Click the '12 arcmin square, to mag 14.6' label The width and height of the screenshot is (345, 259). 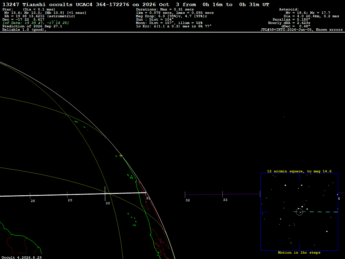pyautogui.click(x=299, y=171)
